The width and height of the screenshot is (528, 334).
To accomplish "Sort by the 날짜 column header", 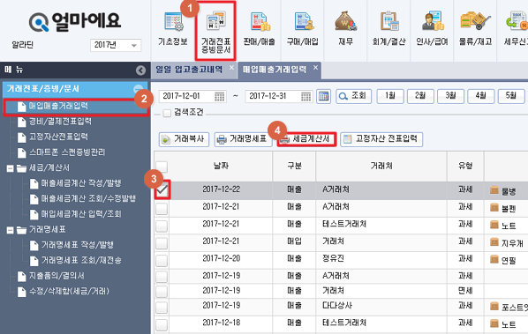I will (222, 166).
